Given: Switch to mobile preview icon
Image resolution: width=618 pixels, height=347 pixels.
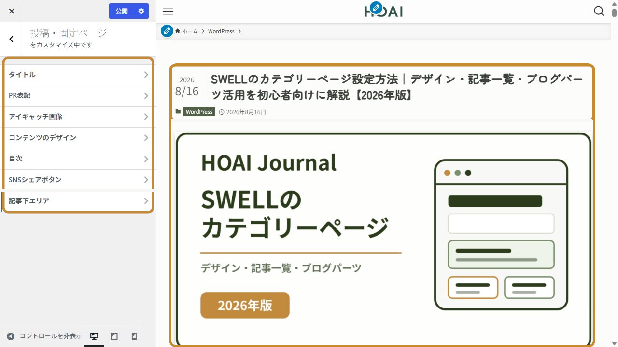Looking at the screenshot, I should (x=134, y=336).
